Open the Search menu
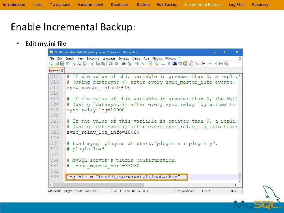 coord(70,58)
